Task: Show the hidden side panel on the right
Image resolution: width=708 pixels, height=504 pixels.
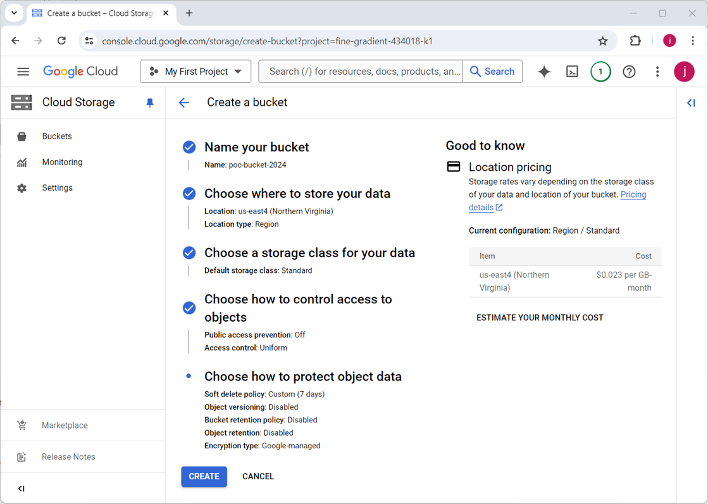Action: pos(691,103)
